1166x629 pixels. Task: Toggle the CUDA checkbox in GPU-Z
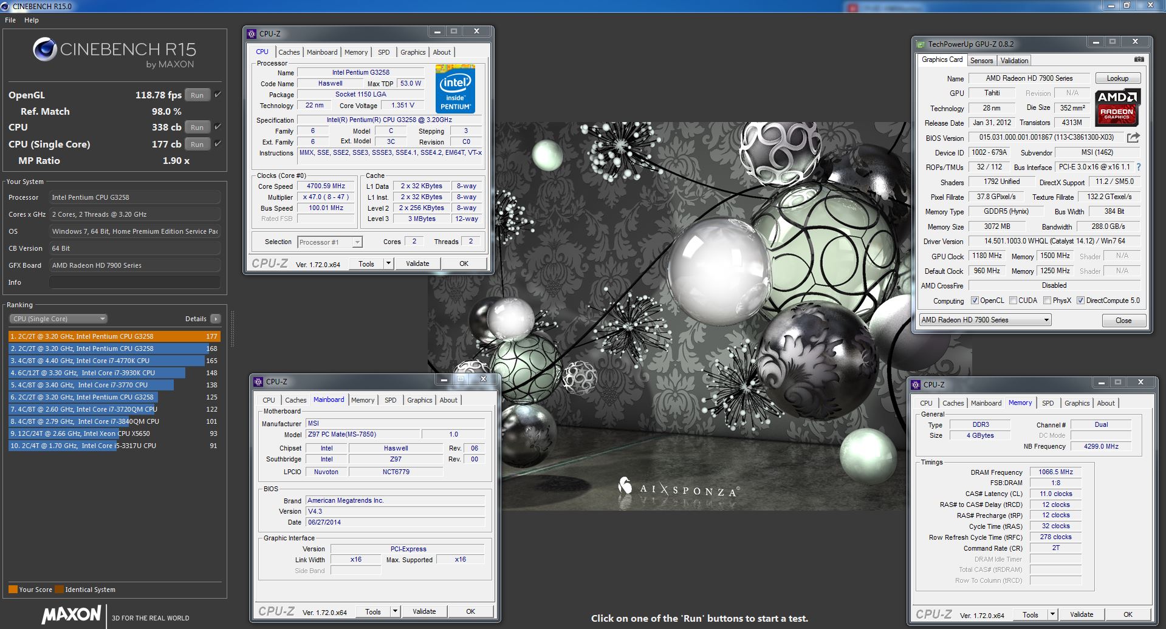[1013, 301]
